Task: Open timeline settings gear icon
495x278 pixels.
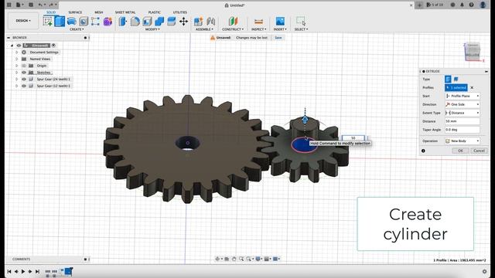Action: [x=484, y=271]
